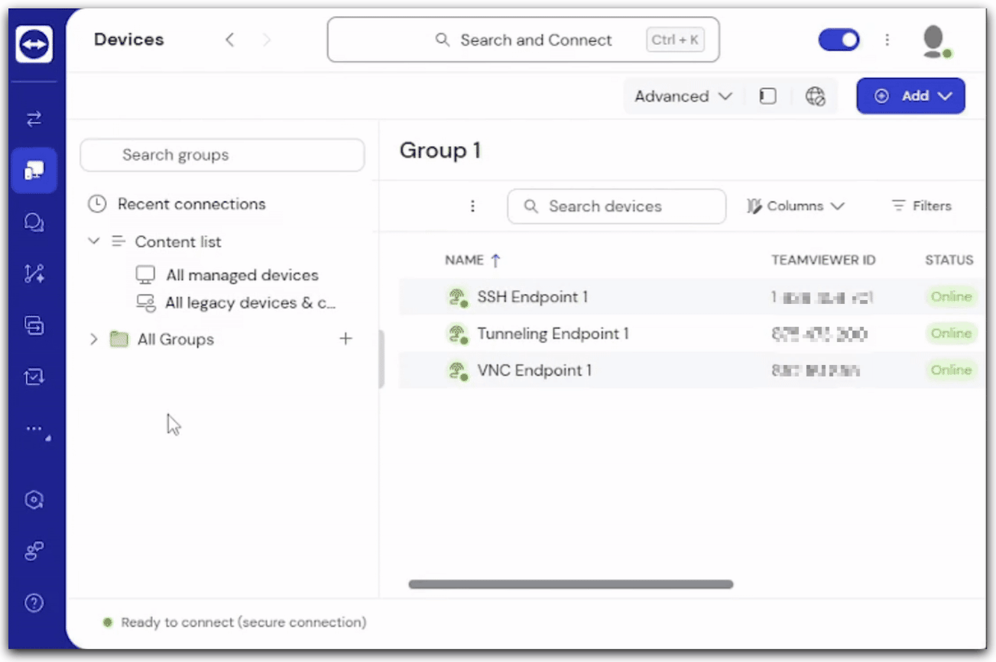Viewport: 996px width, 662px height.
Task: Click the TeamViewer logo icon
Action: pos(34,44)
